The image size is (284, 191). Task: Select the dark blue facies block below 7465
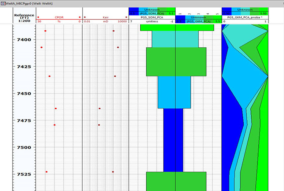pos(173,140)
